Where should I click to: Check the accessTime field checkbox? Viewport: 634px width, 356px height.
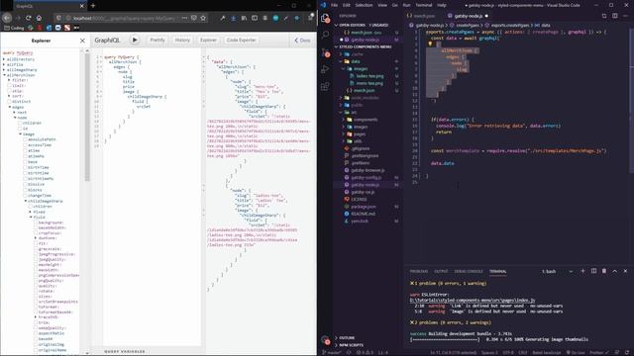coord(25,145)
